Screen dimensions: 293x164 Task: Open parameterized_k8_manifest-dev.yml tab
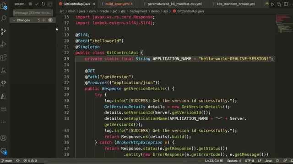(174, 4)
